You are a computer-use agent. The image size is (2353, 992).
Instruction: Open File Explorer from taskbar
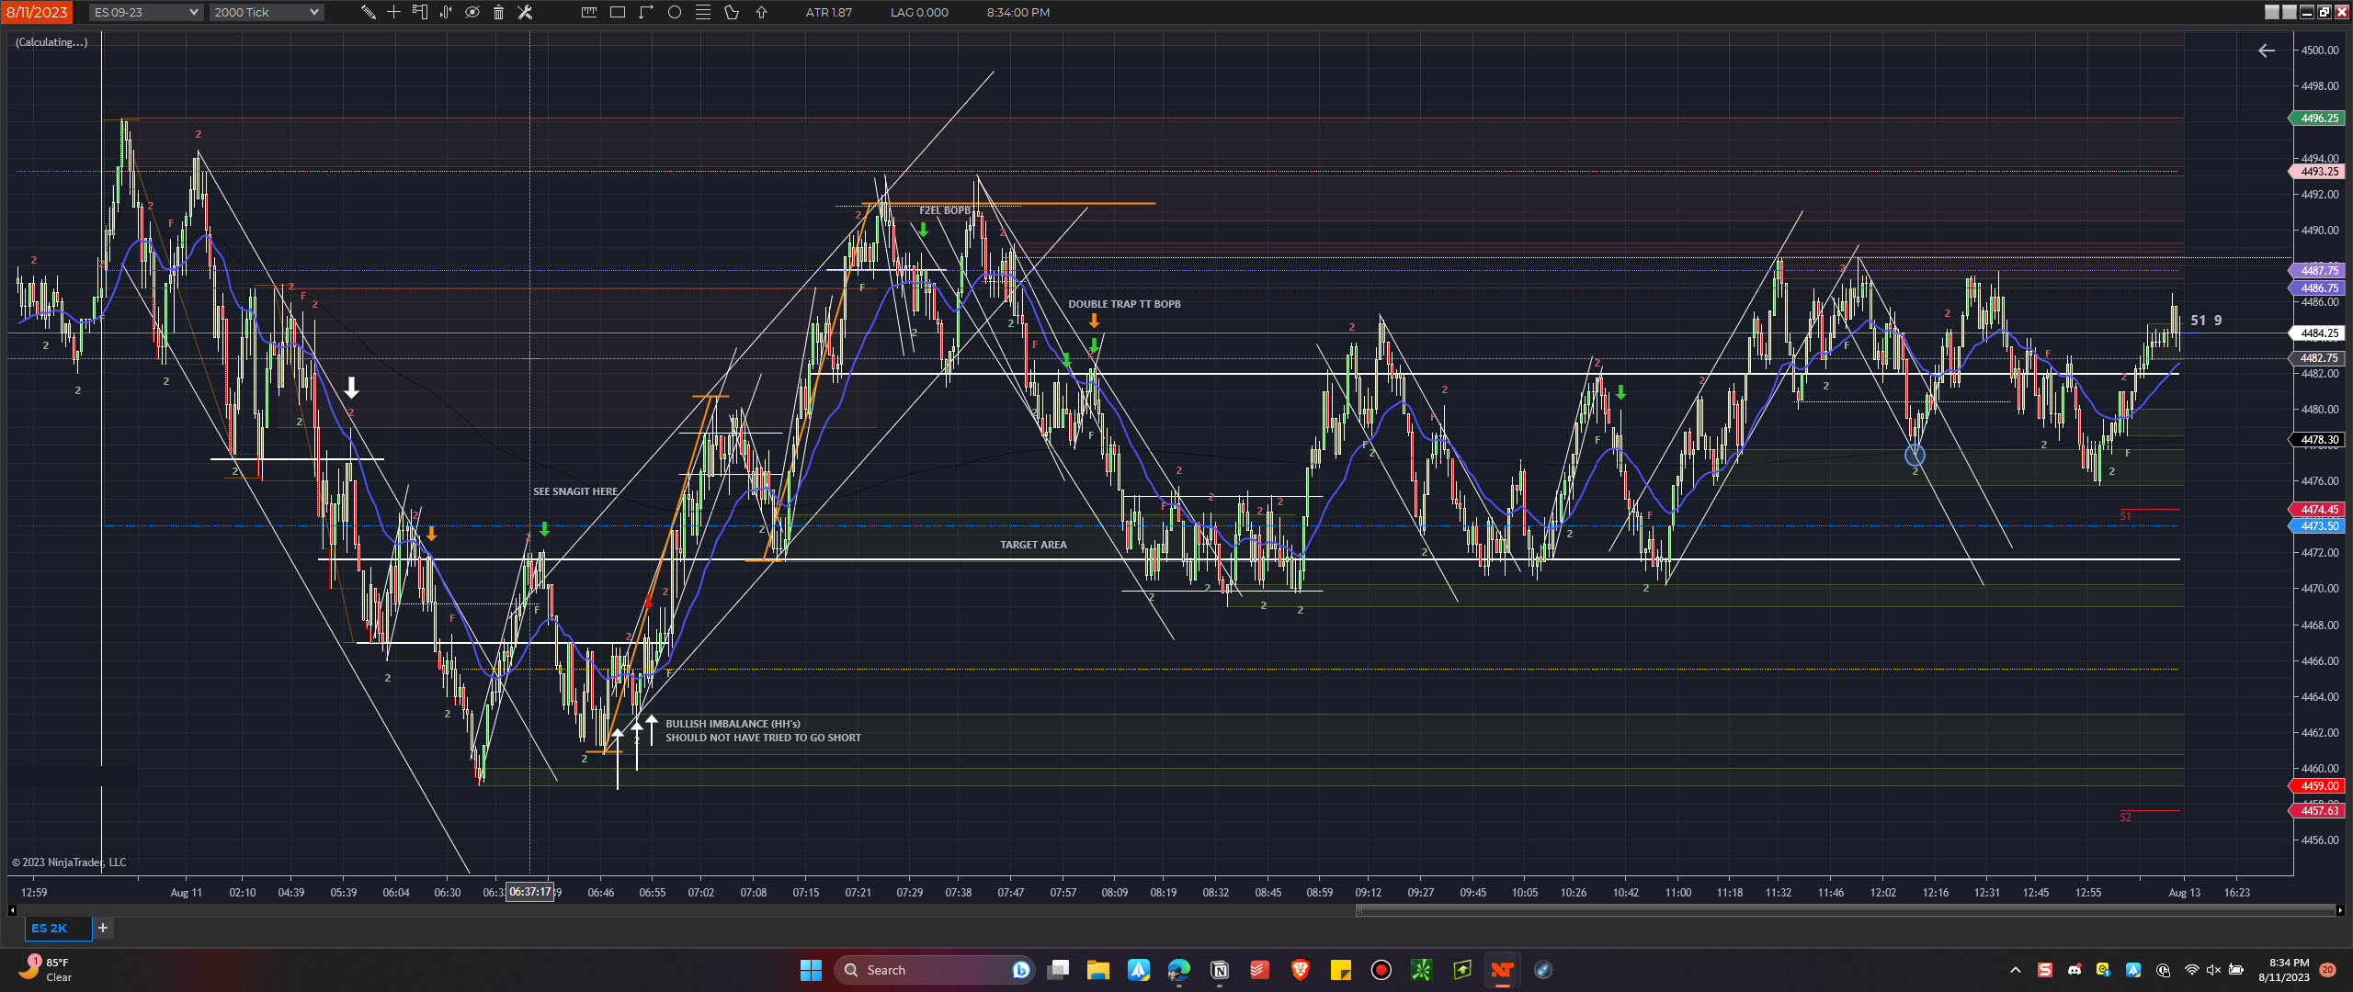(1097, 970)
